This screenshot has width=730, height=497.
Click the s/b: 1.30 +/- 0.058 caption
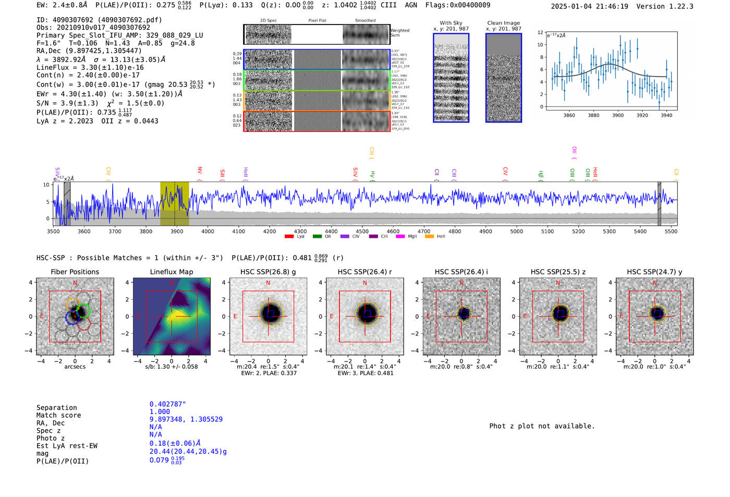[172, 367]
